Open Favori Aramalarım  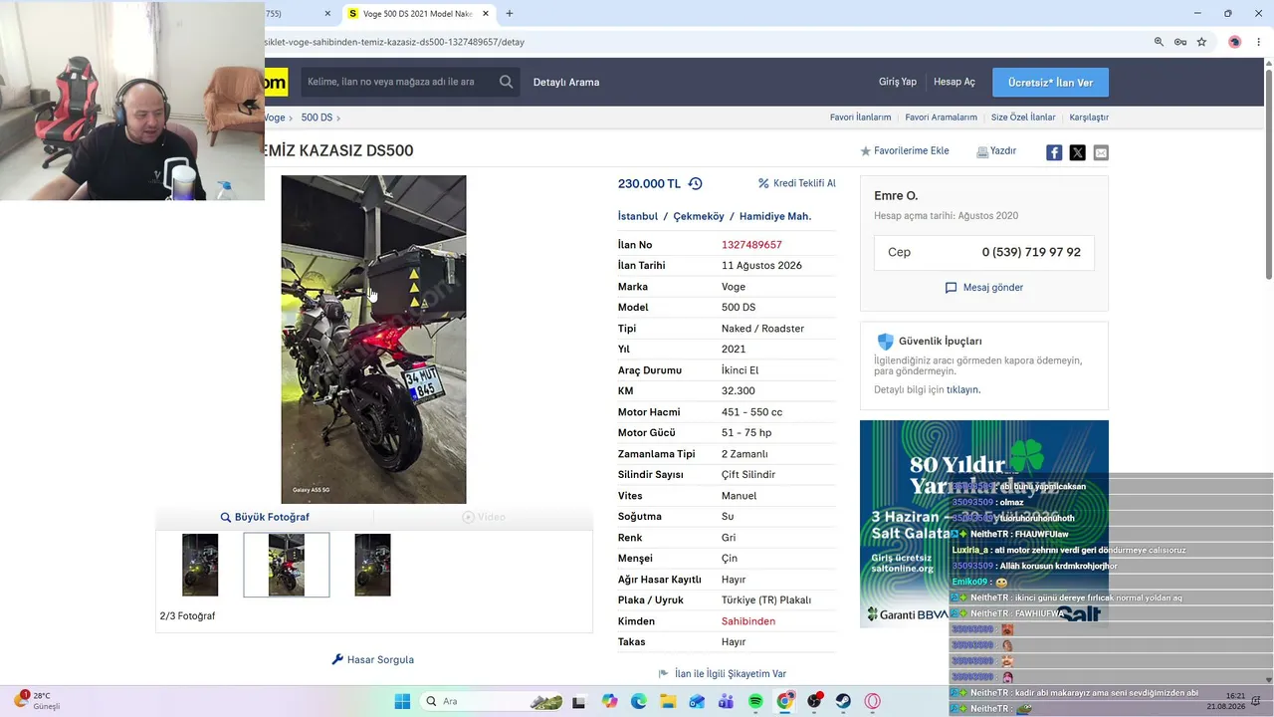point(942,118)
